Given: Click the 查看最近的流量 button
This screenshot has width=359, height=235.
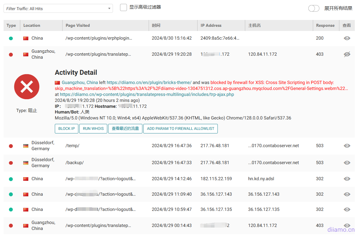Looking at the screenshot, I should [x=125, y=129].
